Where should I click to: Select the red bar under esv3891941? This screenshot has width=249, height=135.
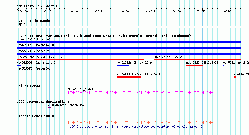[x=129, y=77]
